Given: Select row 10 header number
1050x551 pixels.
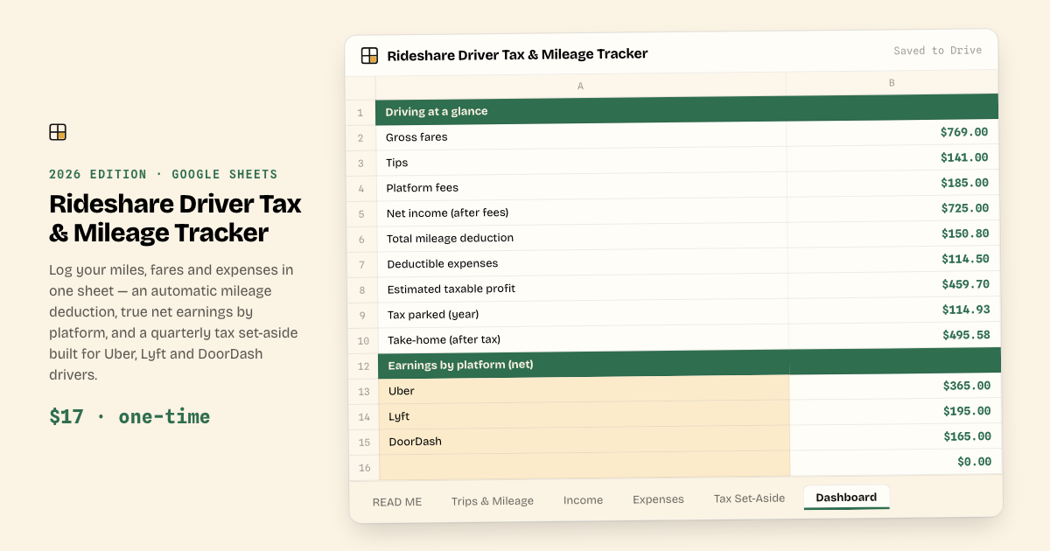Looking at the screenshot, I should (362, 340).
